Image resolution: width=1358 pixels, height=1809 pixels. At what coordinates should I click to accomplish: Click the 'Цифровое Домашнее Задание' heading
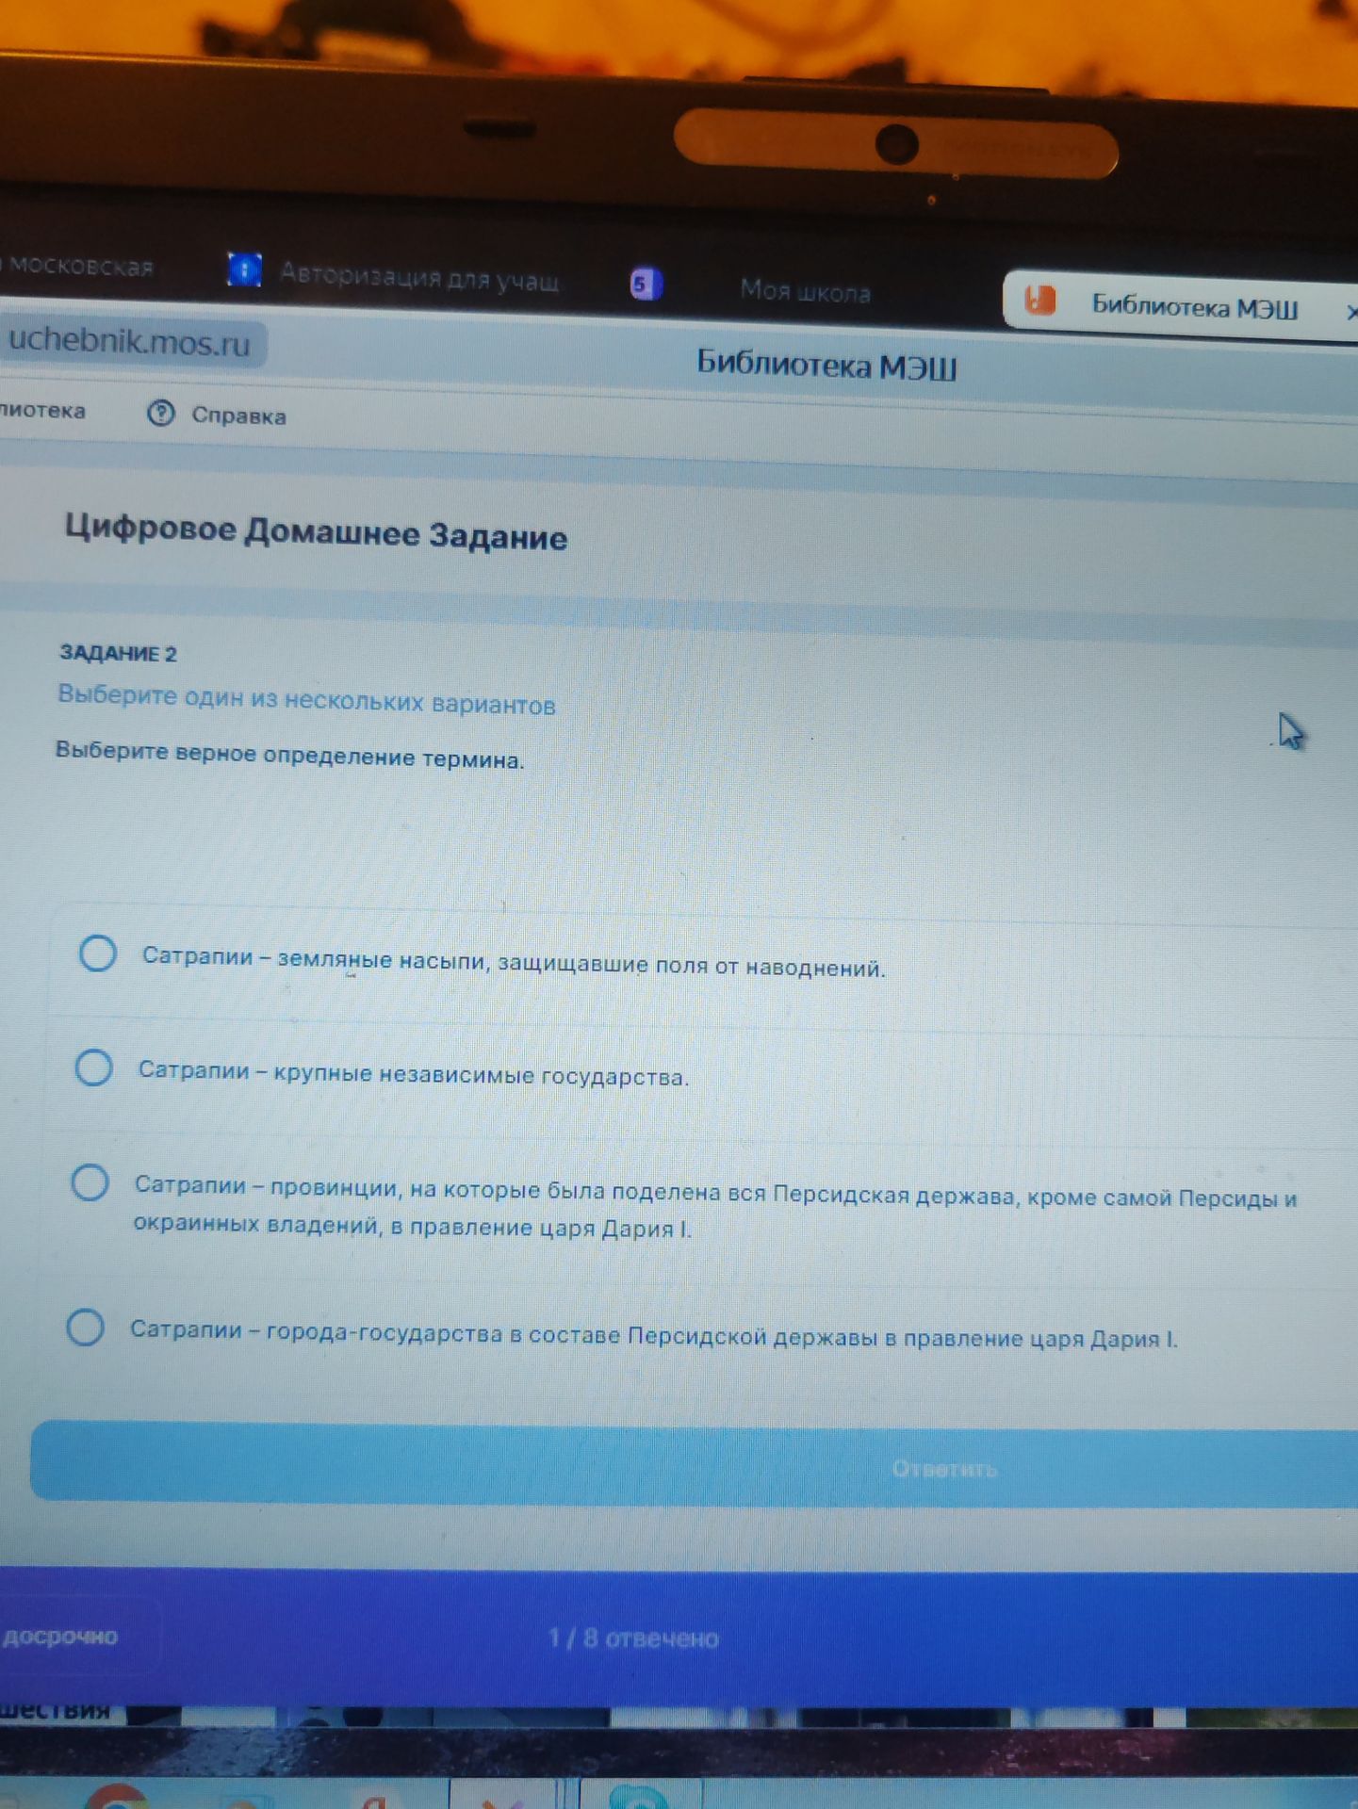click(317, 532)
